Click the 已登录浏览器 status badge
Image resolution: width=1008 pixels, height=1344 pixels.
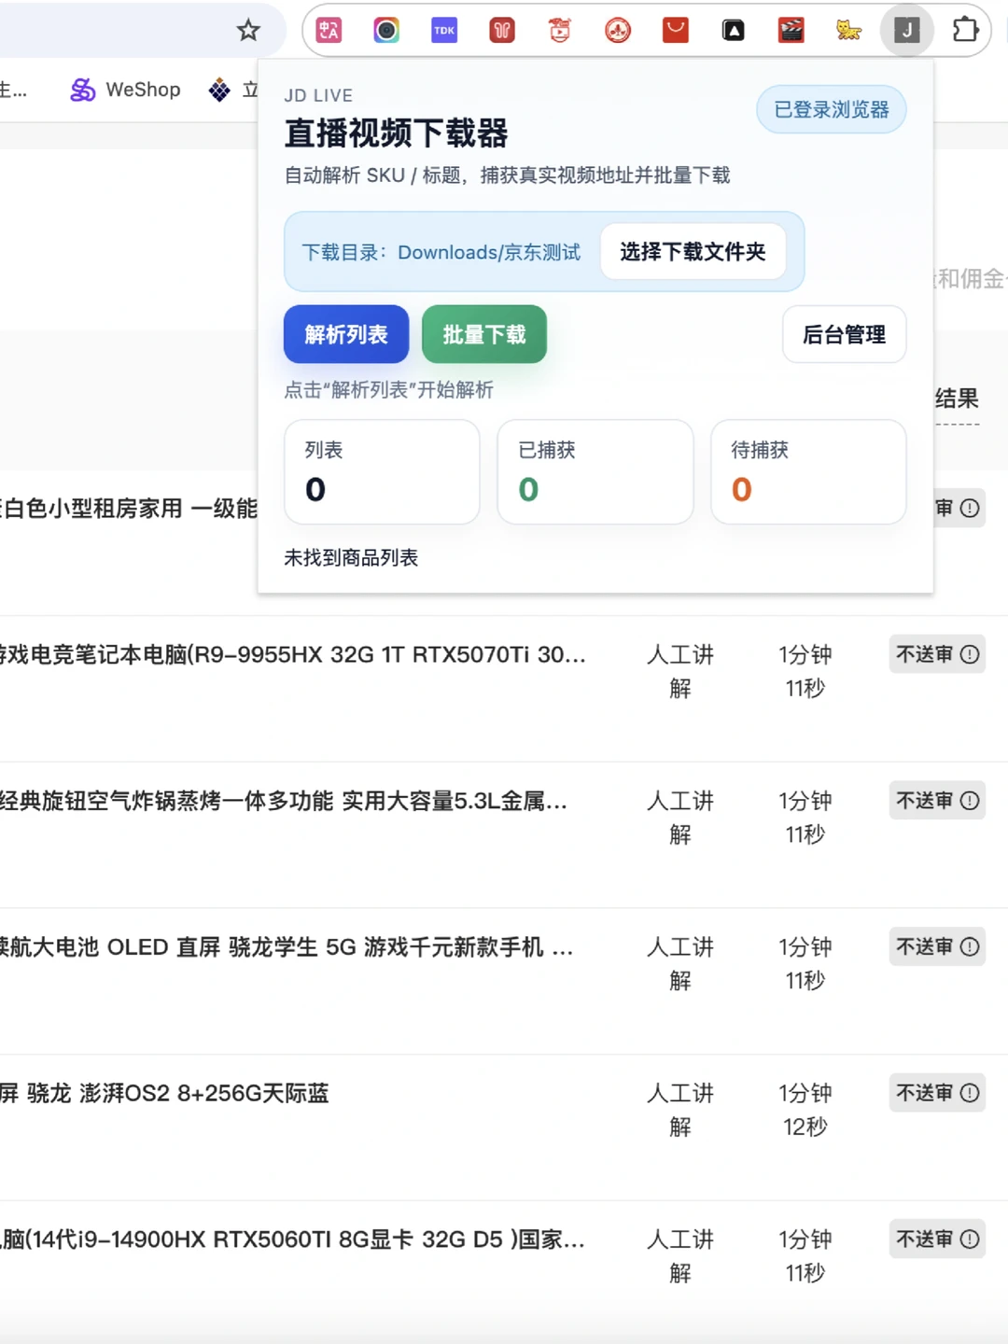pos(831,109)
